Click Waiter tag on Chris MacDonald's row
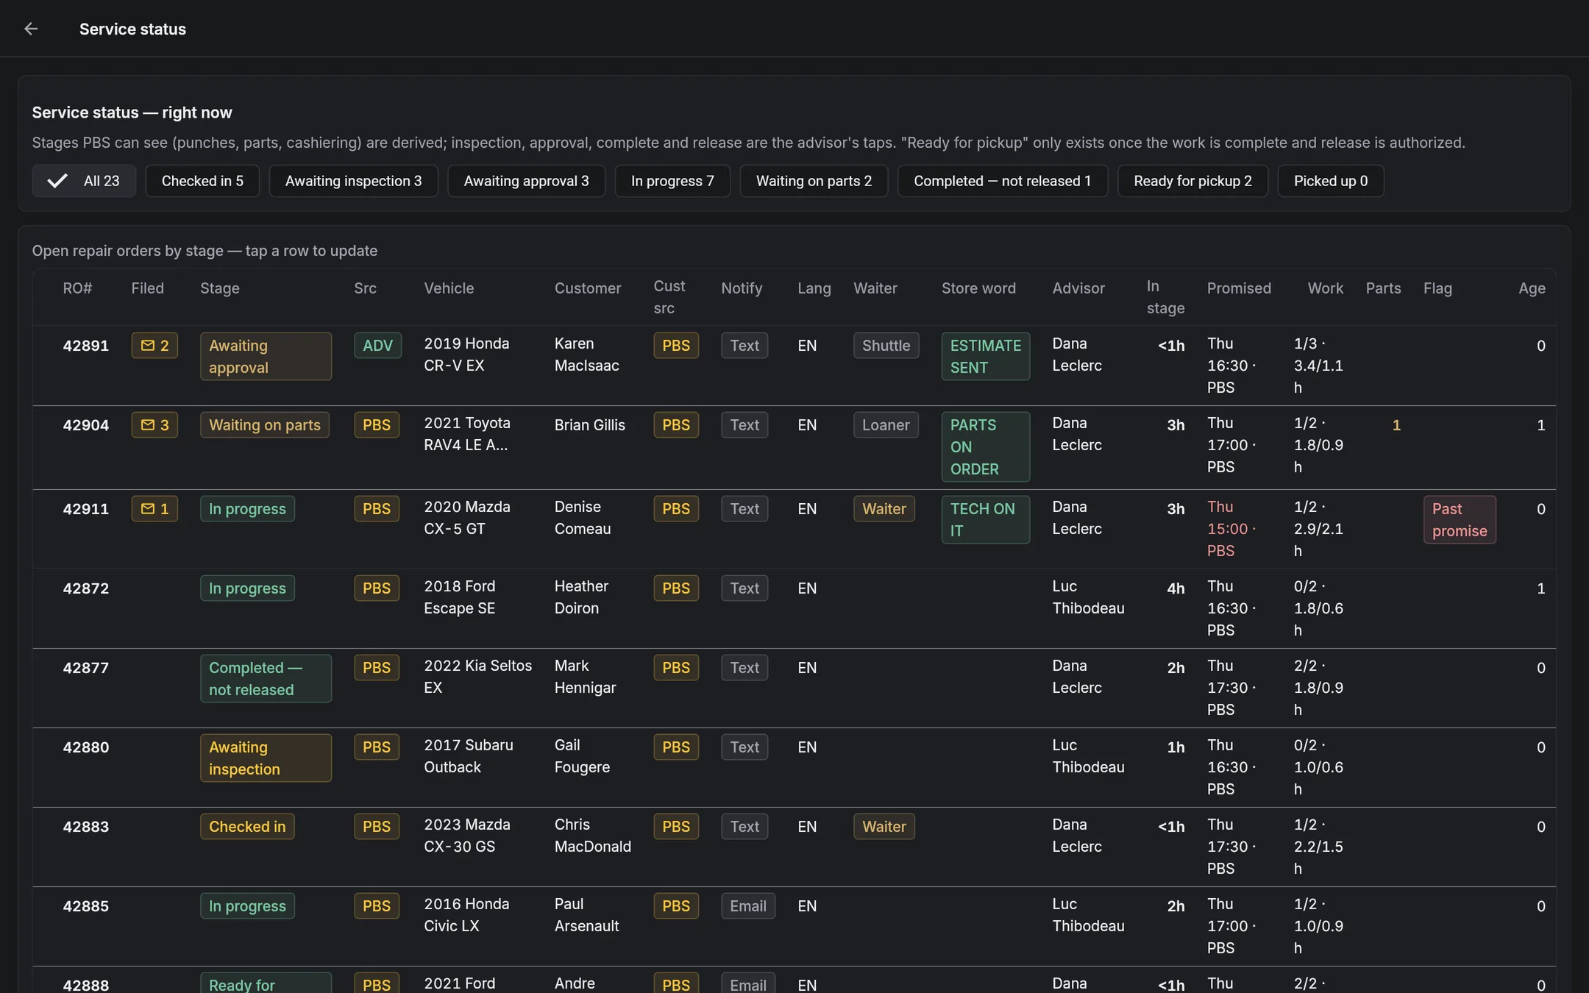 point(884,827)
